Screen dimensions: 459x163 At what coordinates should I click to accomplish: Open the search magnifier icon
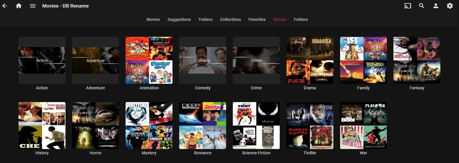422,6
